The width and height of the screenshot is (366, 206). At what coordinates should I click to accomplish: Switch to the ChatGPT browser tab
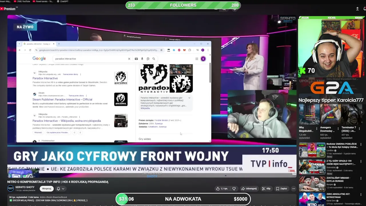(x=62, y=1)
